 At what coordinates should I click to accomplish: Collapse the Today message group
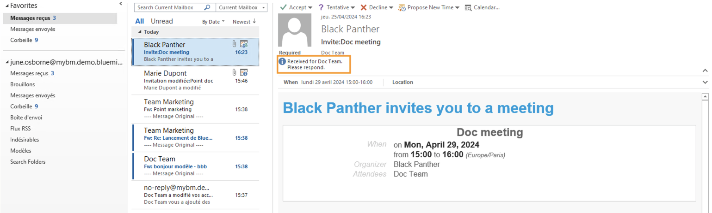140,32
